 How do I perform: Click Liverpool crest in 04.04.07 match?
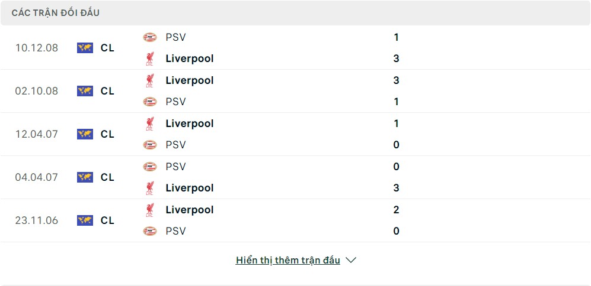(149, 188)
